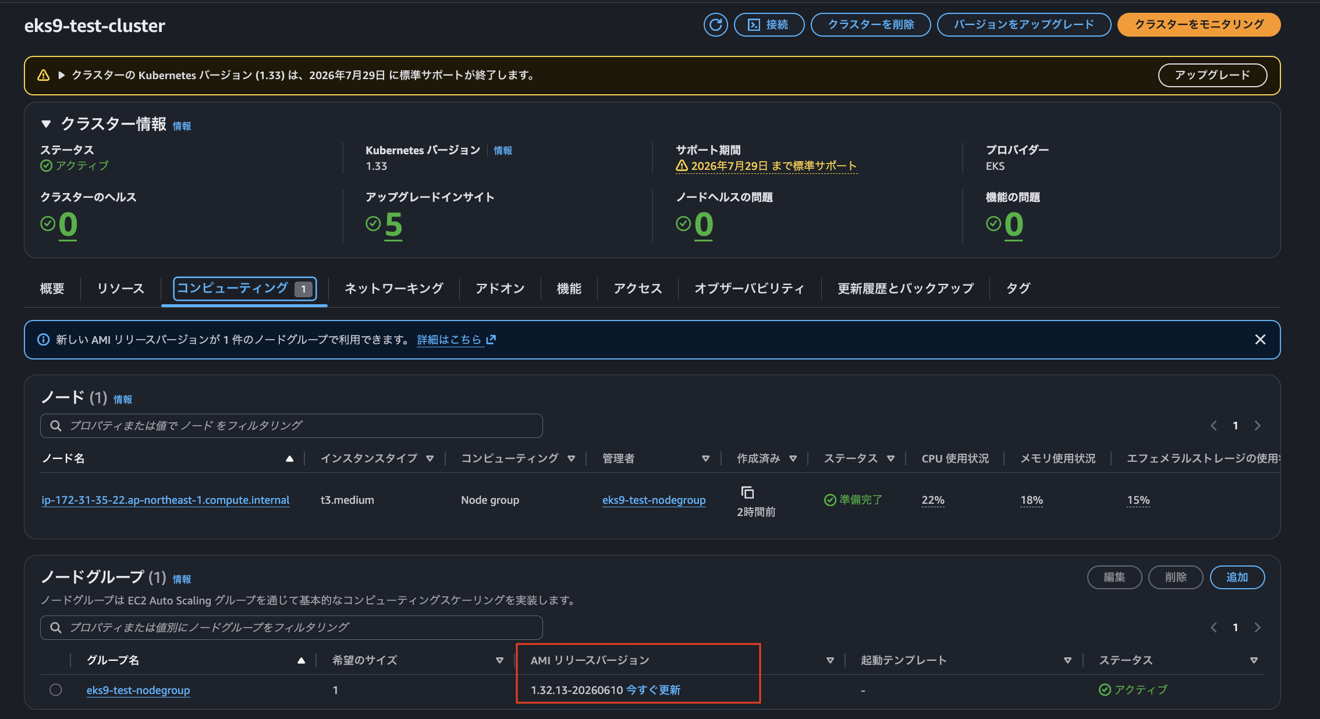Click the アップグレード button in warning banner
Image resolution: width=1320 pixels, height=719 pixels.
(x=1212, y=75)
